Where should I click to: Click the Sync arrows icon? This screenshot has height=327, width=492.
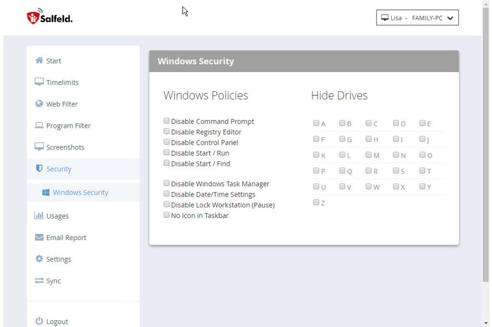39,280
